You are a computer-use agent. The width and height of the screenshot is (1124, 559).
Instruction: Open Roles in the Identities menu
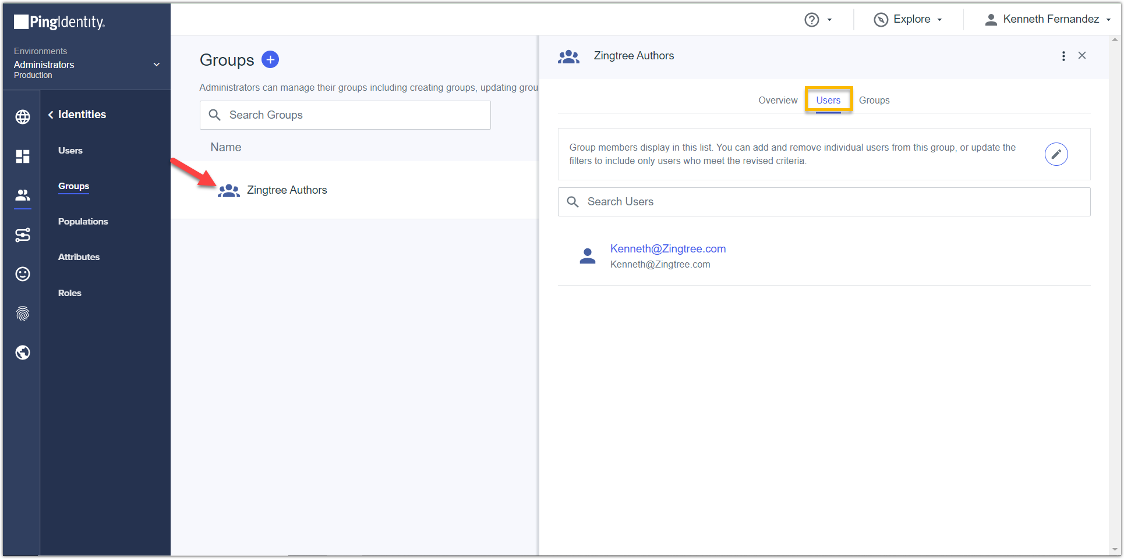click(x=70, y=293)
